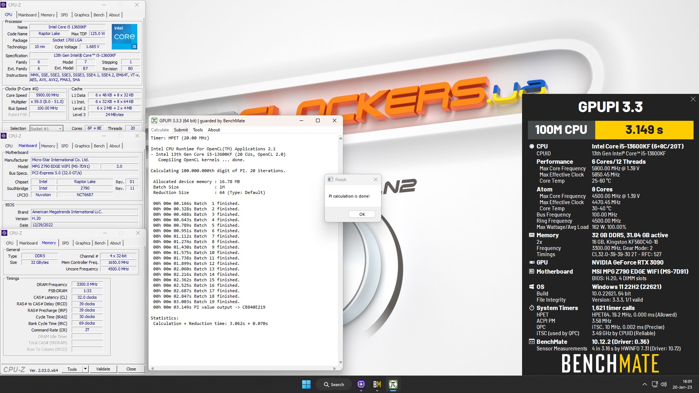This screenshot has height=393, width=699.
Task: Select Bench tab in Memory CPU-Z window
Action: click(100, 243)
